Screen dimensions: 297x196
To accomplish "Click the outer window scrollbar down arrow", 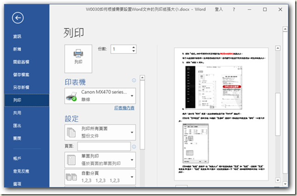I will coord(285,184).
